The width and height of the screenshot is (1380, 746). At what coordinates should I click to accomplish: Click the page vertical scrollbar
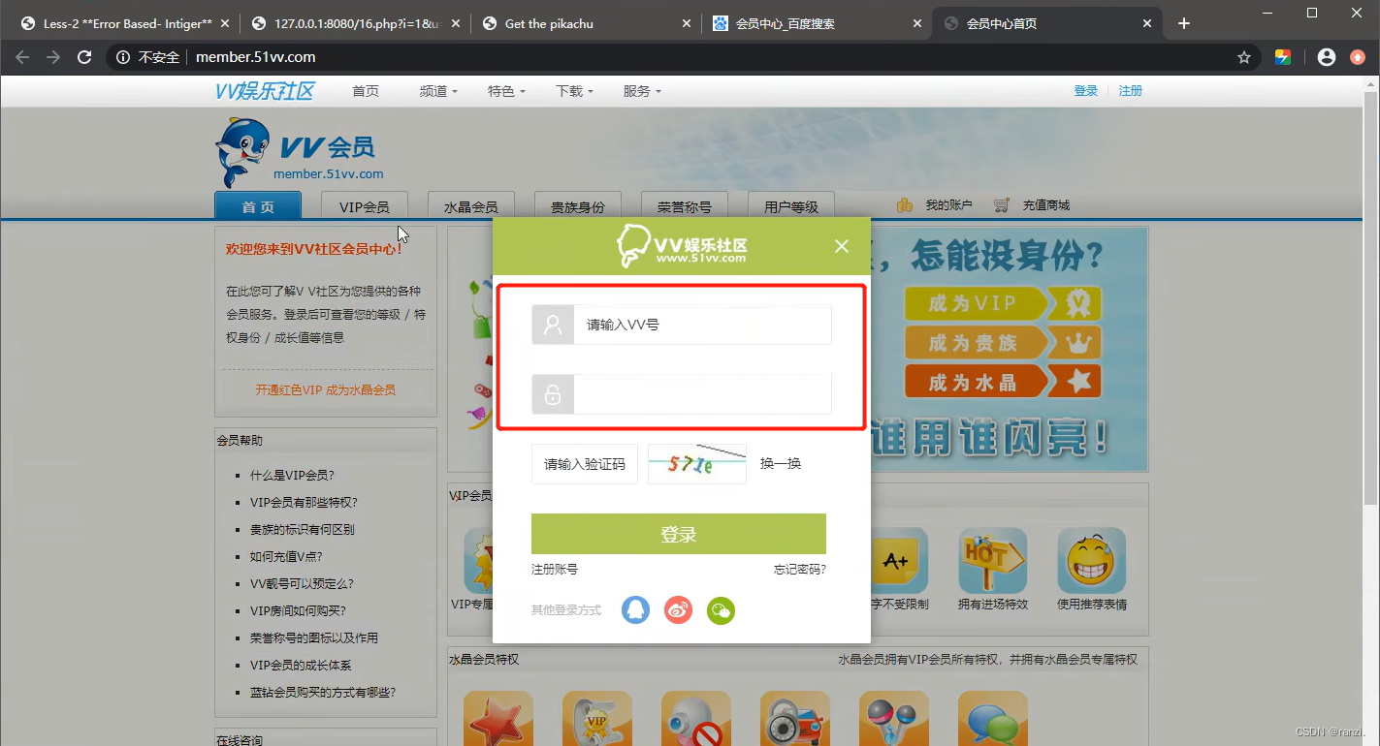coord(1371,297)
